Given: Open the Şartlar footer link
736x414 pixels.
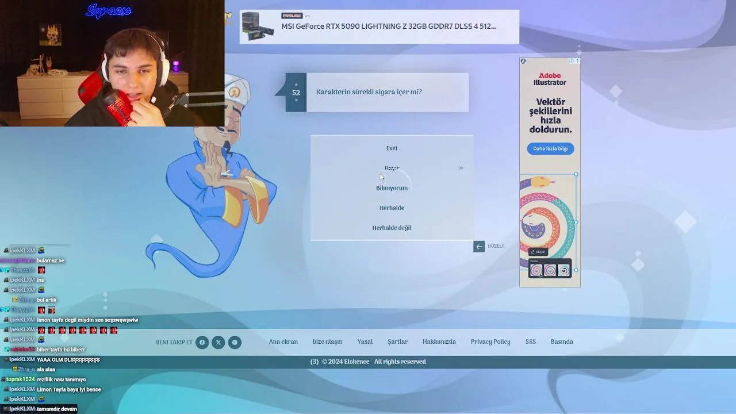Looking at the screenshot, I should (397, 342).
